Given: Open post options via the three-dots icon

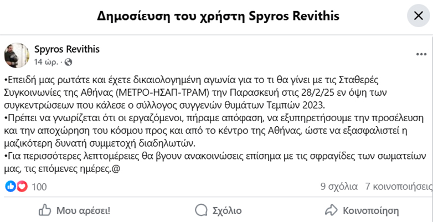Looking at the screenshot, I should (x=421, y=54).
